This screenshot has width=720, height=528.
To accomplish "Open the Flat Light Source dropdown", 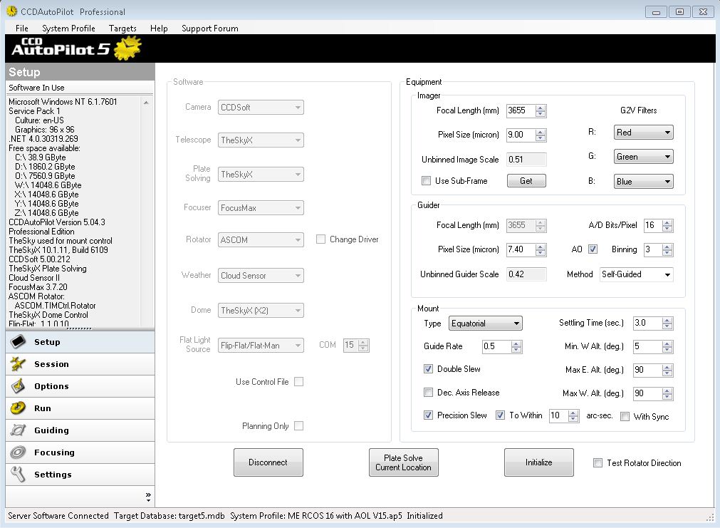I will (261, 345).
